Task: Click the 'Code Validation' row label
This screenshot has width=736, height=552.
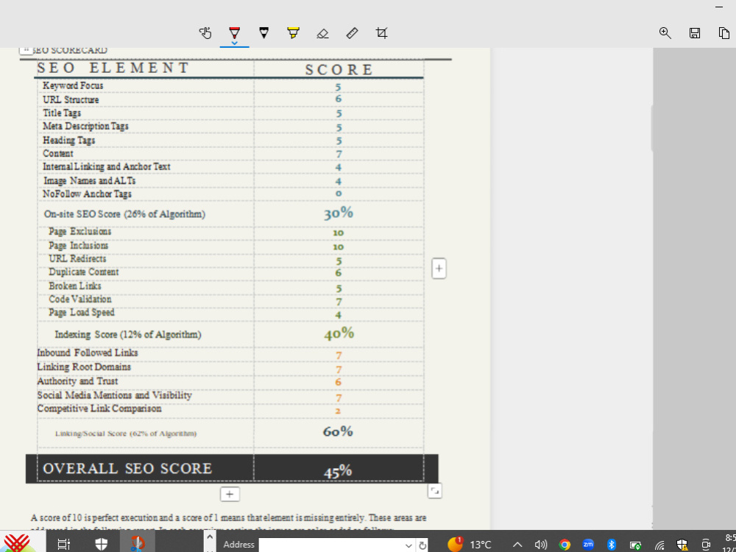Action: (80, 299)
